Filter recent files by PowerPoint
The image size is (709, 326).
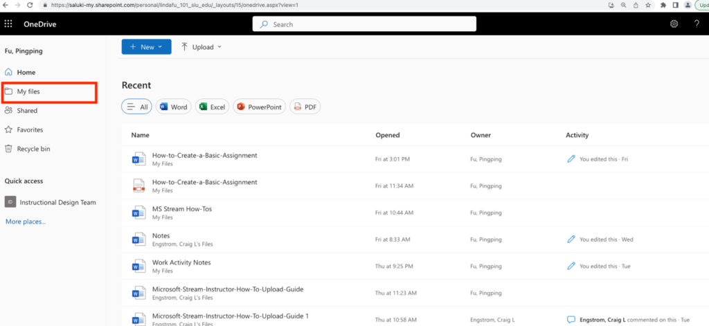click(259, 107)
